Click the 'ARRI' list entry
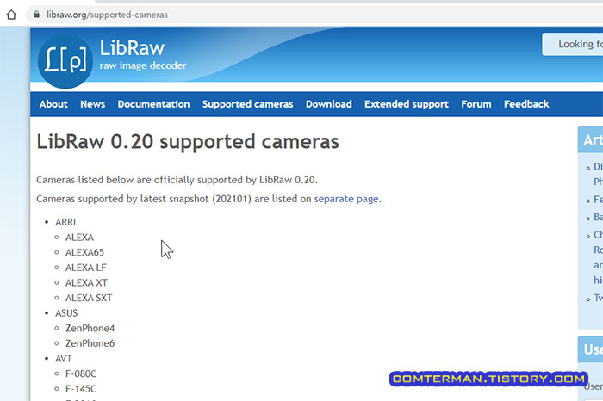Screen dimensions: 603x401 tap(65, 222)
